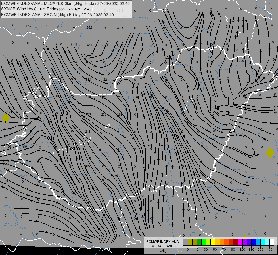Click the map value 84.9
This screenshot has width=278, height=255.
pyautogui.click(x=74, y=44)
